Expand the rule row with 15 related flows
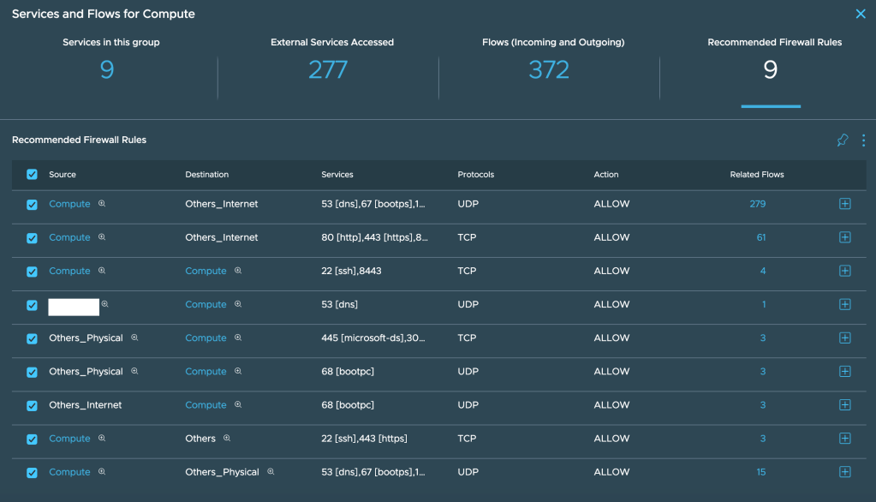 [x=844, y=472]
